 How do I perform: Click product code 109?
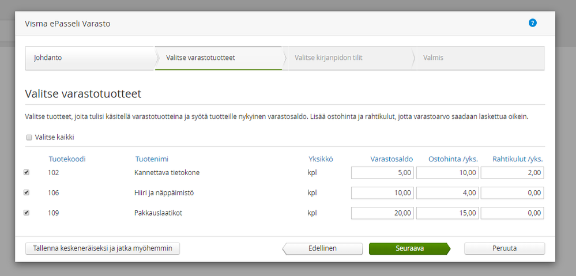[53, 213]
